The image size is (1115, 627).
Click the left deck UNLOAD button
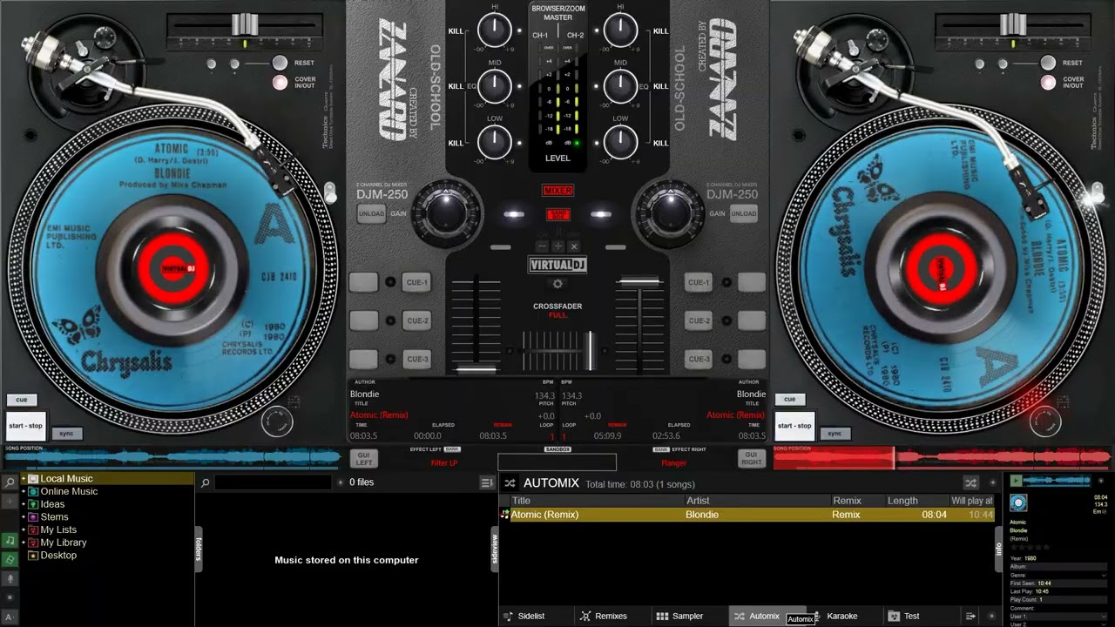click(x=371, y=214)
